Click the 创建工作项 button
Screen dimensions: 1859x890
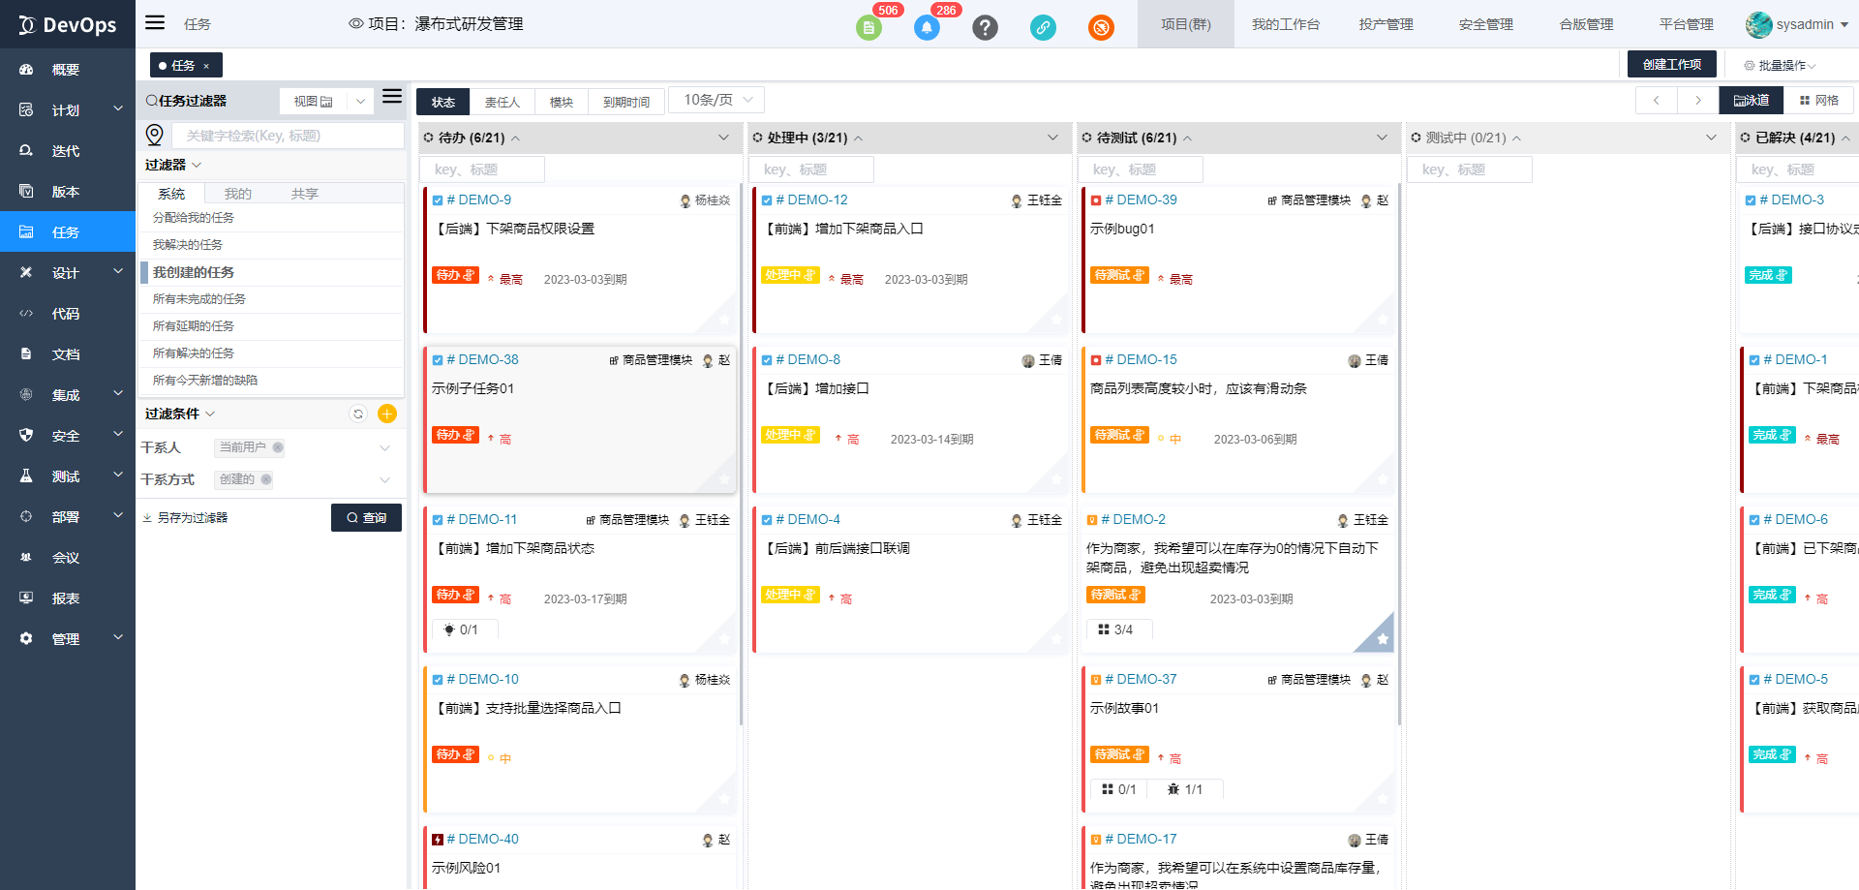point(1671,64)
